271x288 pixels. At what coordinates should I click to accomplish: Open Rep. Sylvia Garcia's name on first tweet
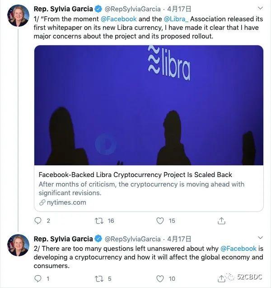click(63, 9)
